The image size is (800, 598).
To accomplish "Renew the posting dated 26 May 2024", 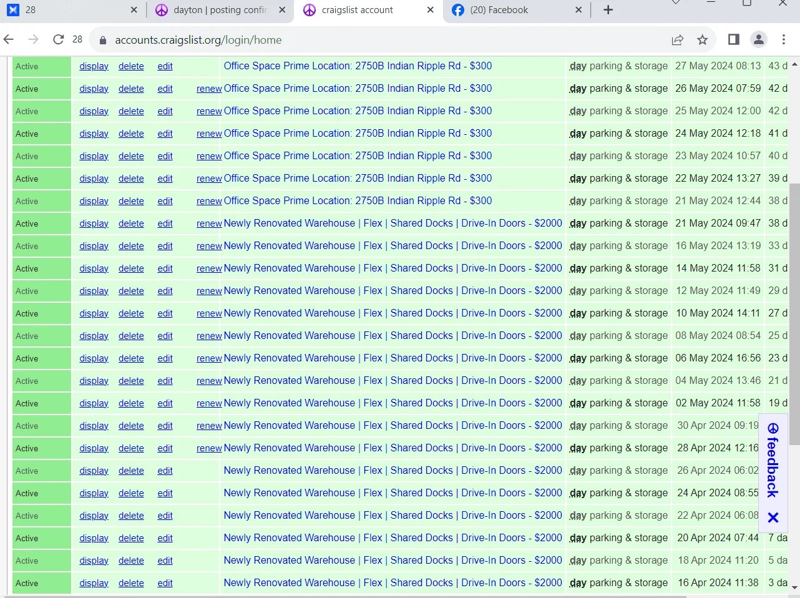I will pyautogui.click(x=209, y=89).
